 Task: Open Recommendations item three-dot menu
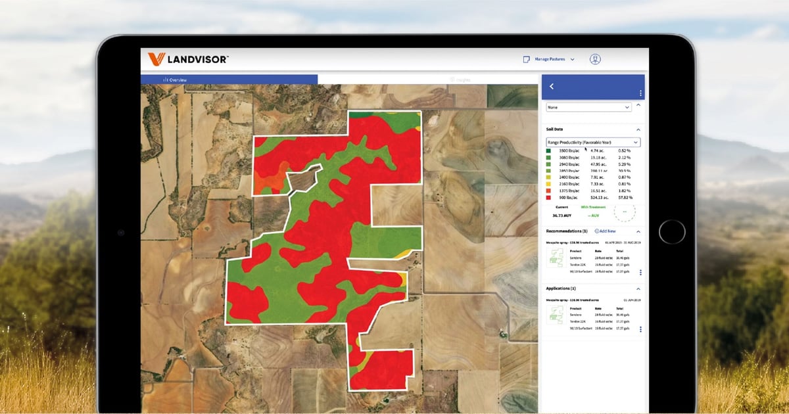[640, 273]
